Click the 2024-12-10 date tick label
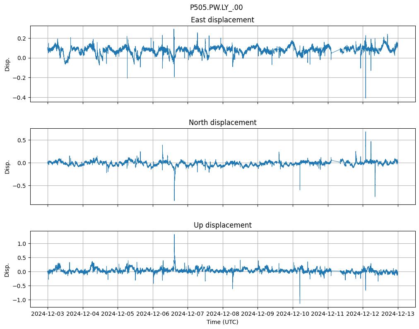The image size is (419, 329). [293, 314]
